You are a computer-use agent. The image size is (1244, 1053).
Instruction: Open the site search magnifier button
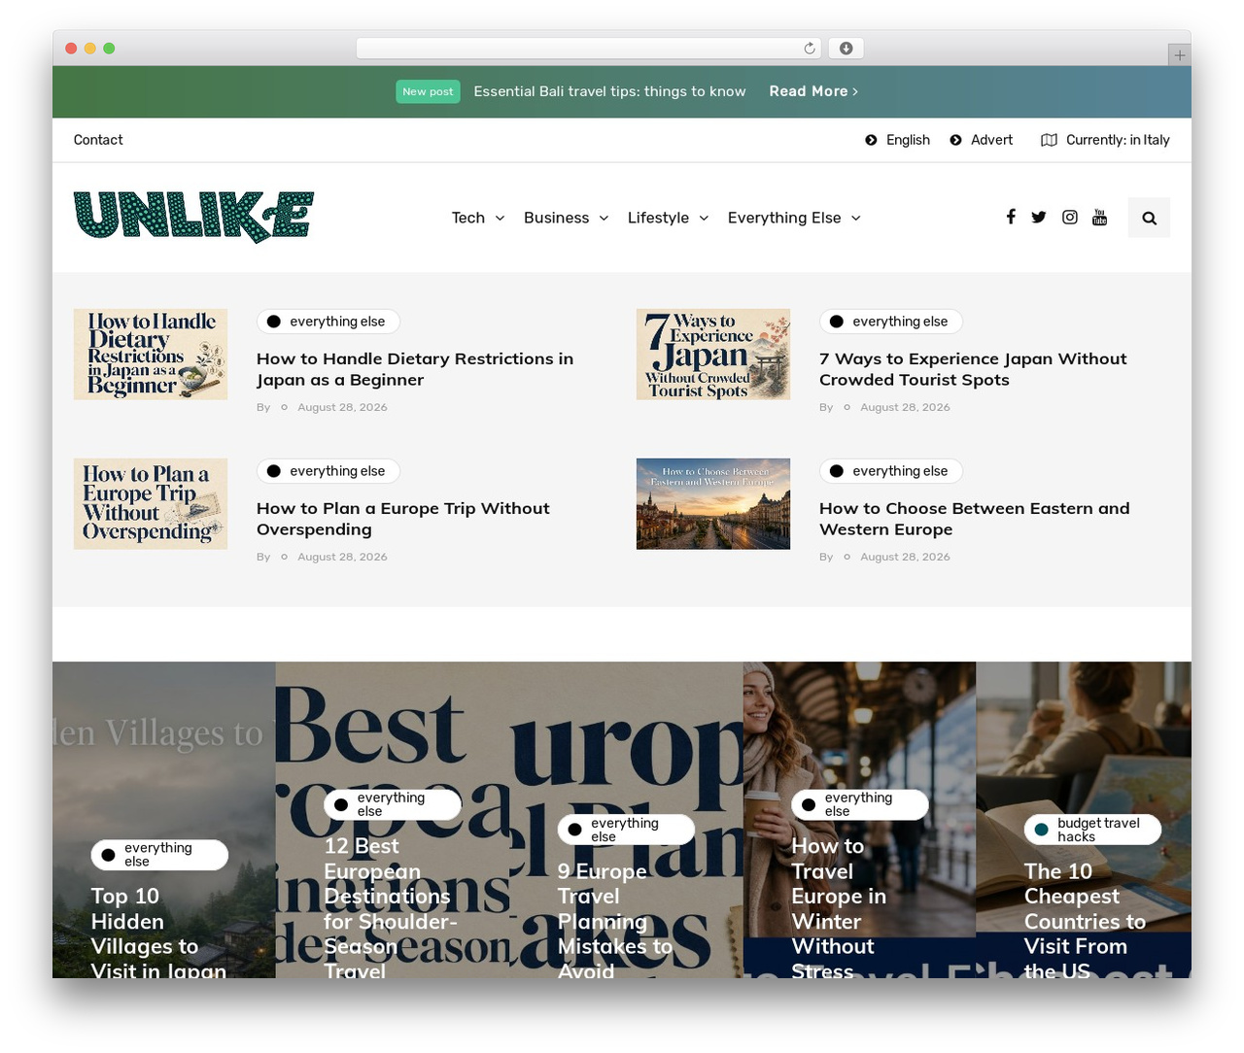[1149, 218]
